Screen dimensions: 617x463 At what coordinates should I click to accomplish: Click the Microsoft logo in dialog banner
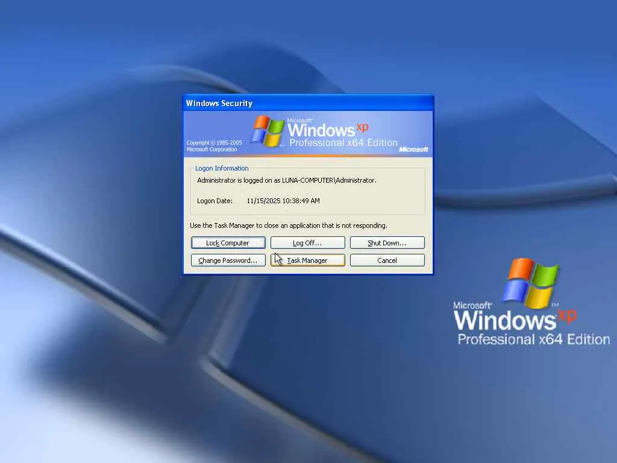coord(413,150)
